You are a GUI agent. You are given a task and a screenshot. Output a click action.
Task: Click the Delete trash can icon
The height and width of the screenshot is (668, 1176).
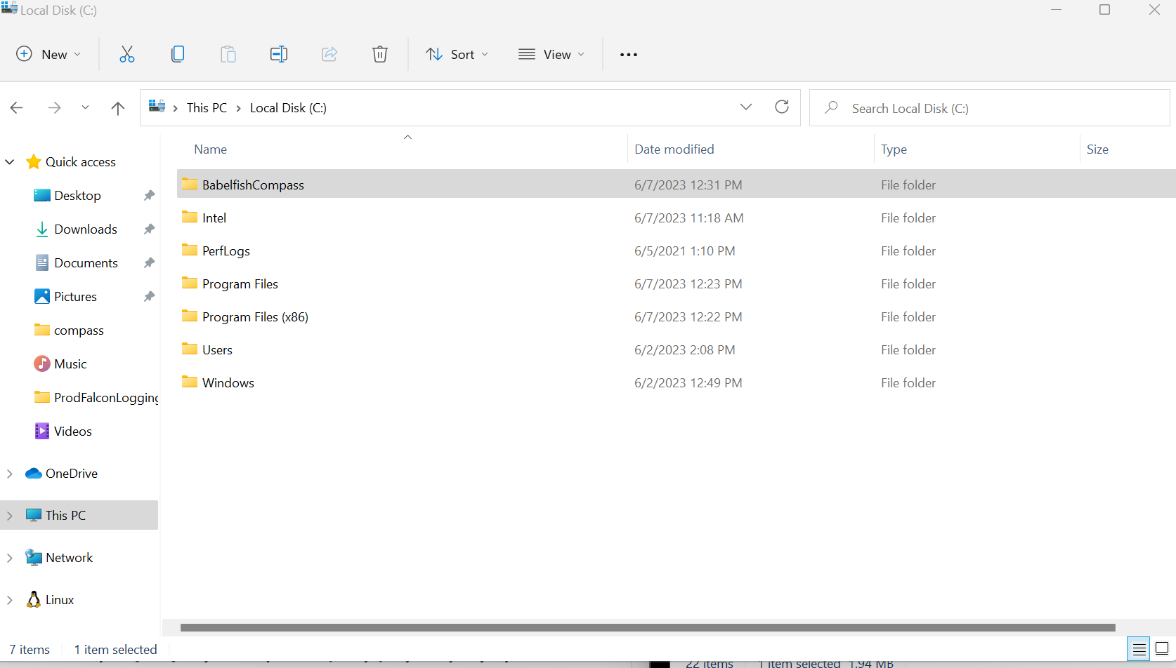380,54
